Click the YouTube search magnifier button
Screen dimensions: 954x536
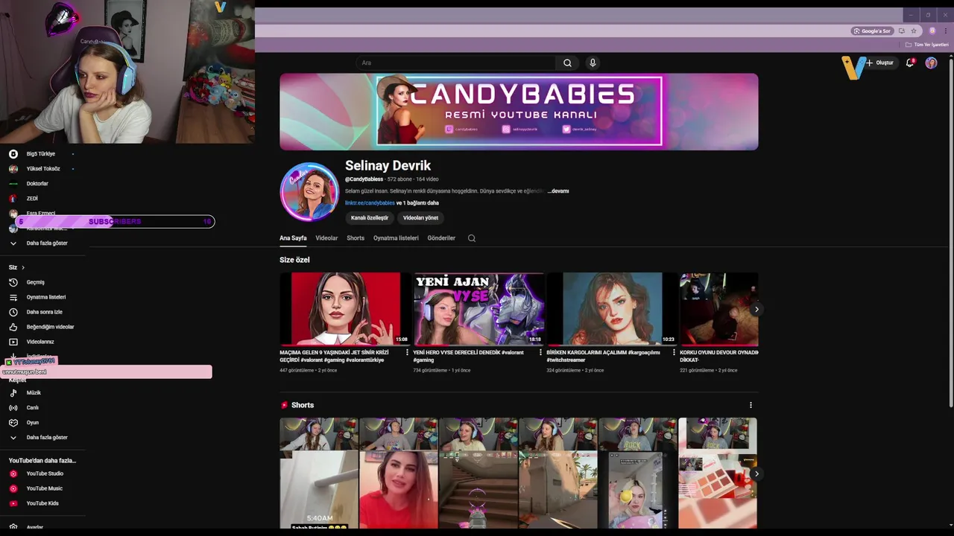point(567,63)
